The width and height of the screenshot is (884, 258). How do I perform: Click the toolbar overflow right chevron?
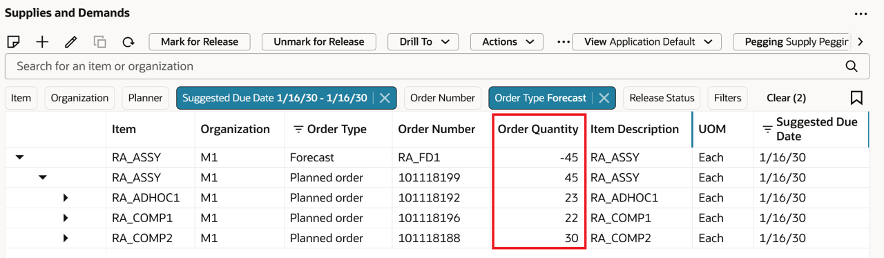(x=860, y=42)
